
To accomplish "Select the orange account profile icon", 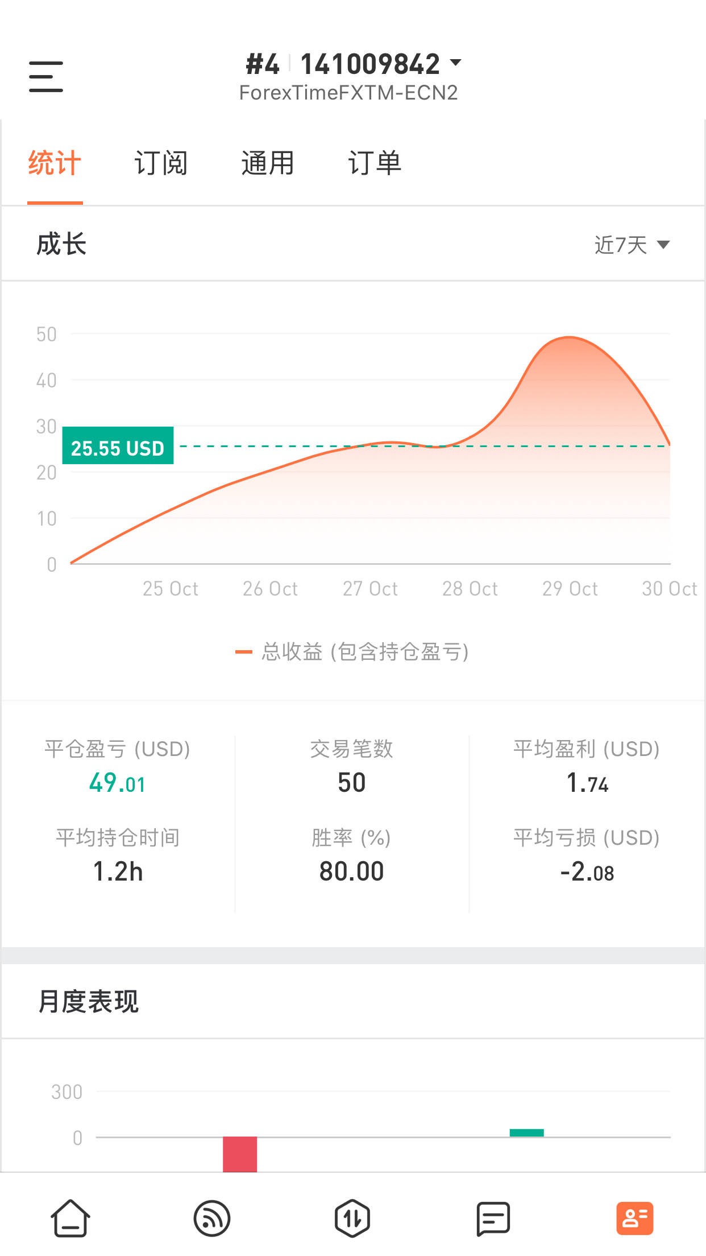I will point(635,1218).
